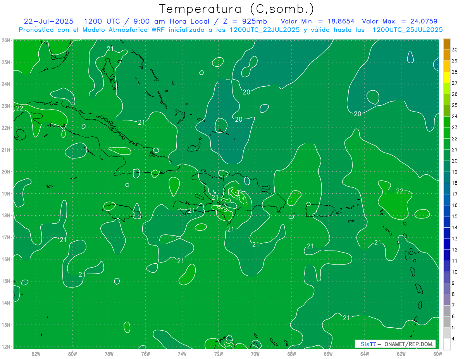Pick the blue swatch between 15 and 16
This screenshot has height=359, width=465.
tap(447, 211)
